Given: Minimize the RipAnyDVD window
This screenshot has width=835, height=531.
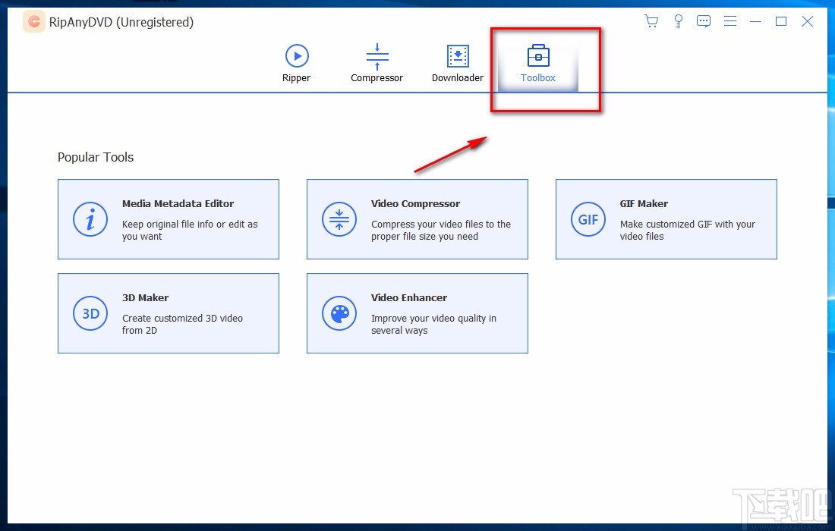Looking at the screenshot, I should point(755,21).
